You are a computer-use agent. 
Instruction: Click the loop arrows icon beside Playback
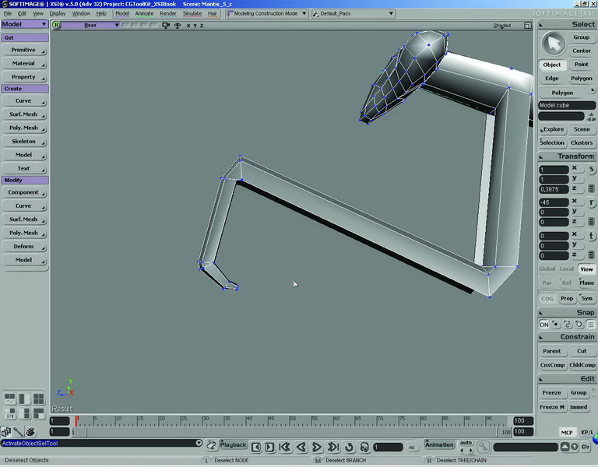coord(211,445)
